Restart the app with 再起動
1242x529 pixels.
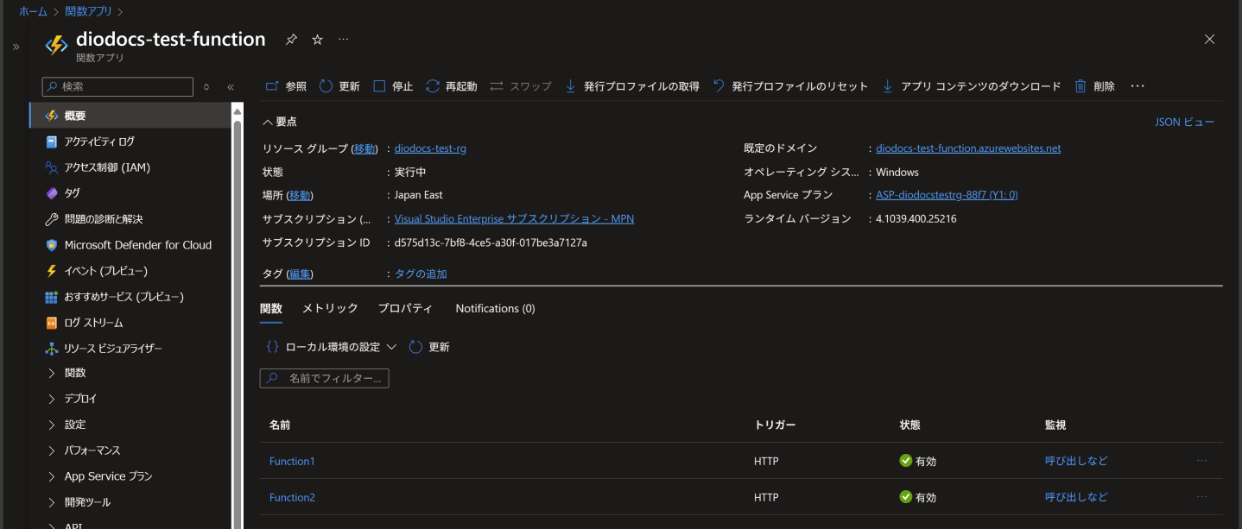tap(451, 86)
